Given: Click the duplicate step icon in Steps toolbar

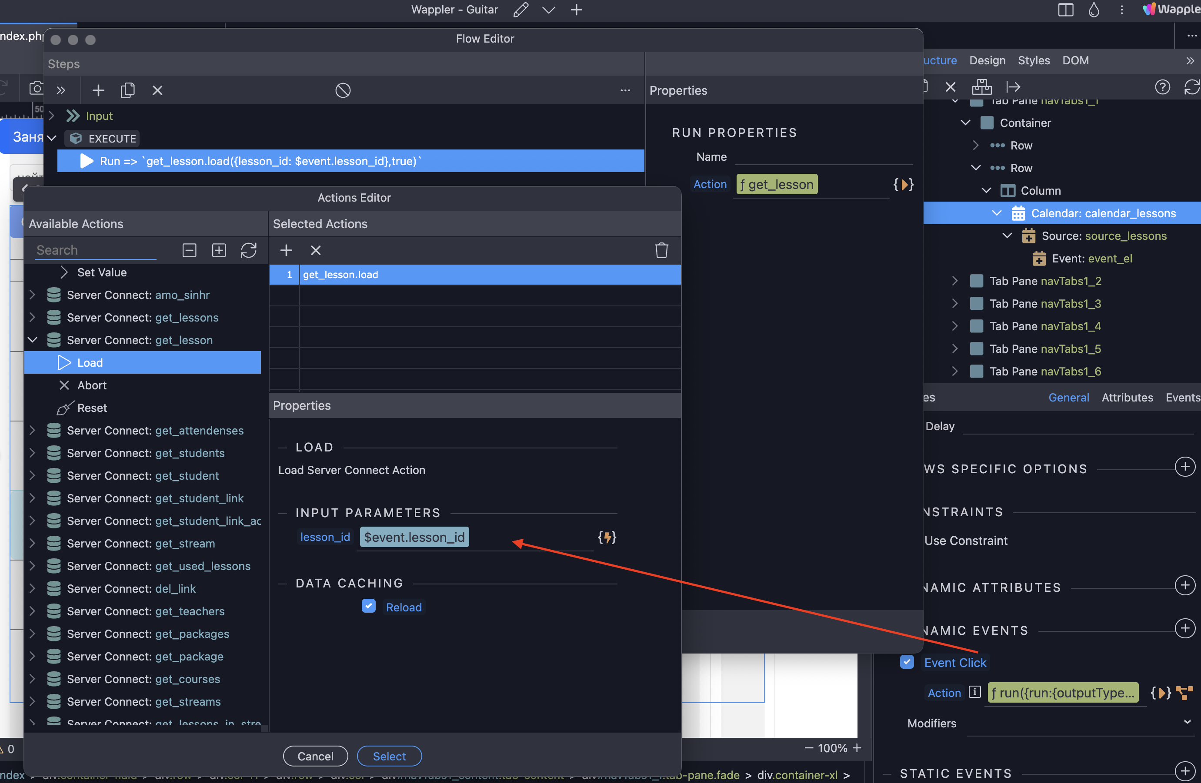Looking at the screenshot, I should pyautogui.click(x=128, y=90).
